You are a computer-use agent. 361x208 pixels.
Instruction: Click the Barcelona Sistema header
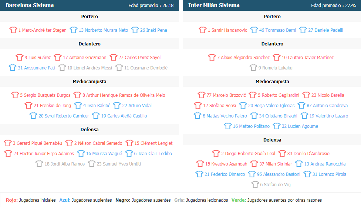pos(30,5)
